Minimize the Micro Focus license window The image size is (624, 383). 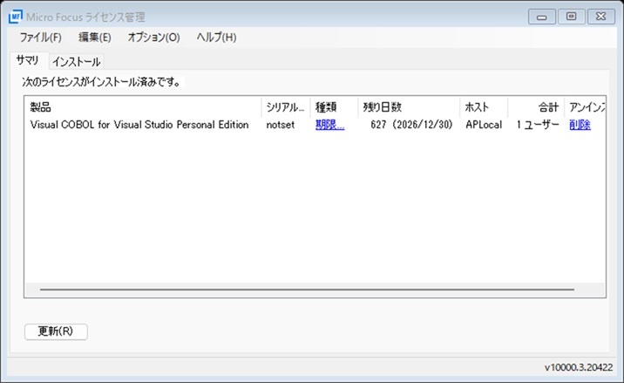[541, 17]
